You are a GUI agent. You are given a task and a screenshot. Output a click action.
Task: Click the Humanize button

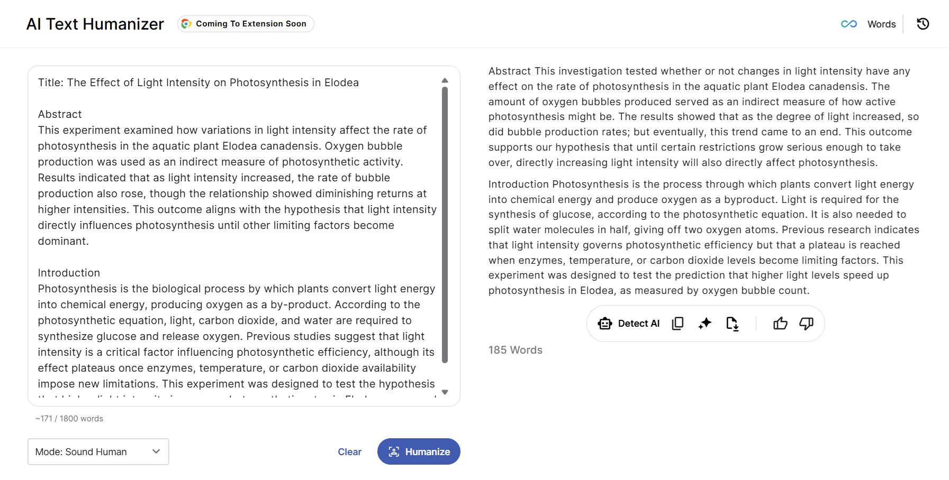[418, 451]
